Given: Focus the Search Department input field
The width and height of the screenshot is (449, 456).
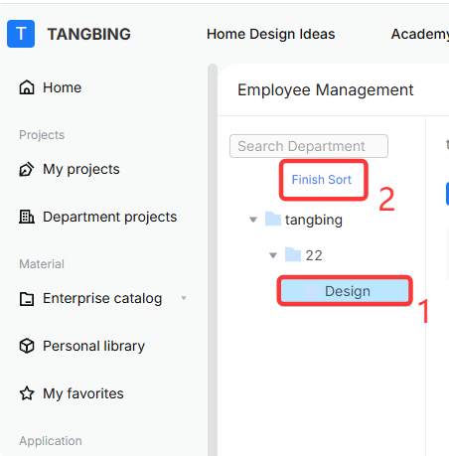Looking at the screenshot, I should coord(309,146).
